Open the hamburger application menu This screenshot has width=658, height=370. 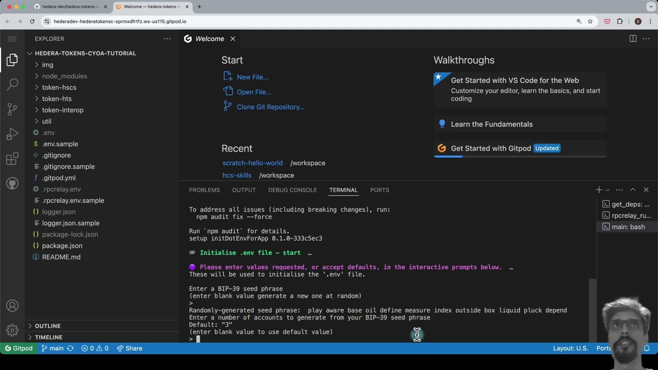tap(12, 39)
